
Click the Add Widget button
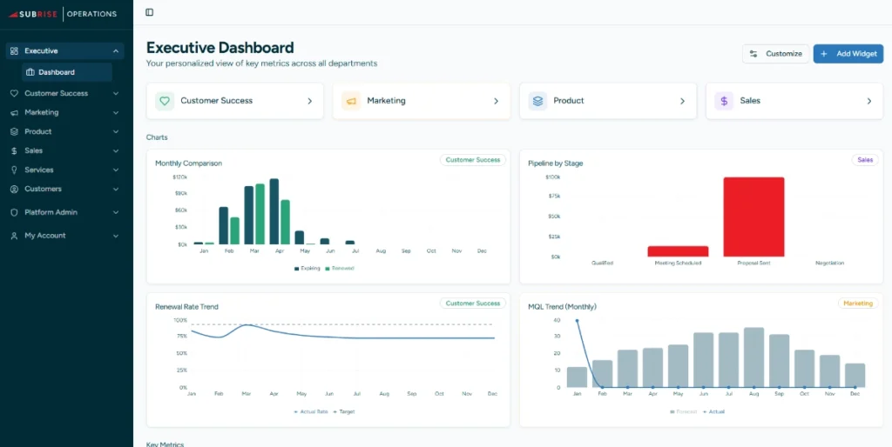848,54
